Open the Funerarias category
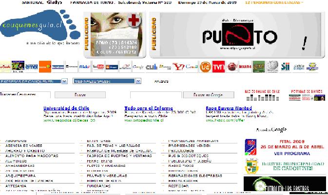 pyautogui.click(x=98, y=186)
